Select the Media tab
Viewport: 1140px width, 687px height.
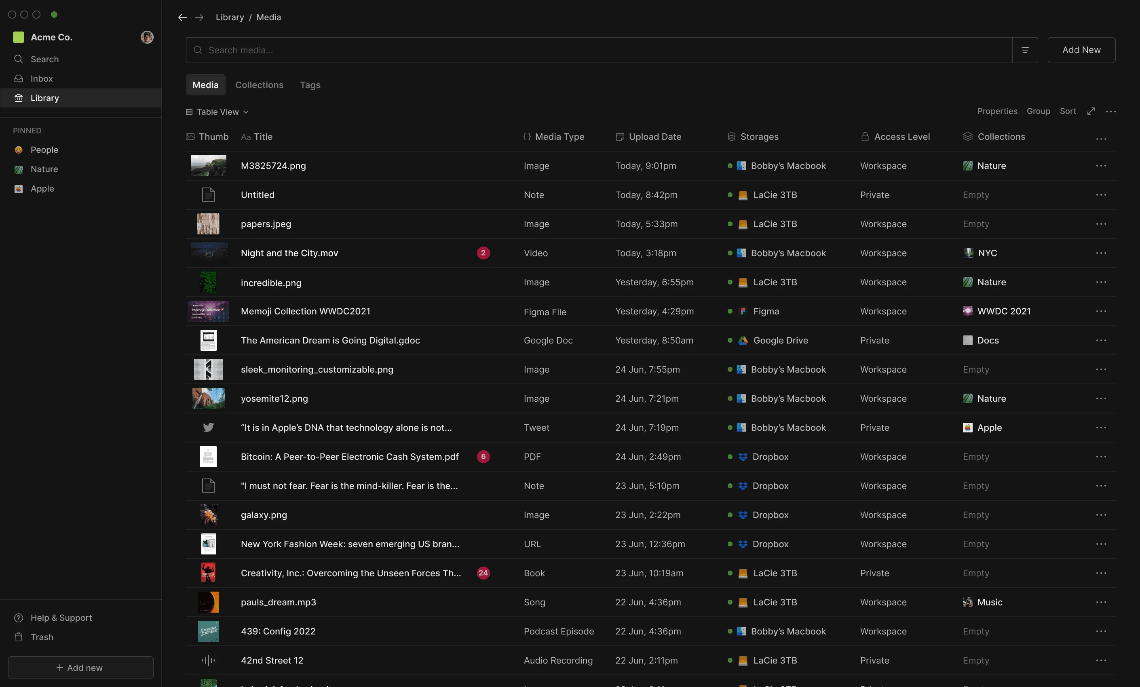205,85
